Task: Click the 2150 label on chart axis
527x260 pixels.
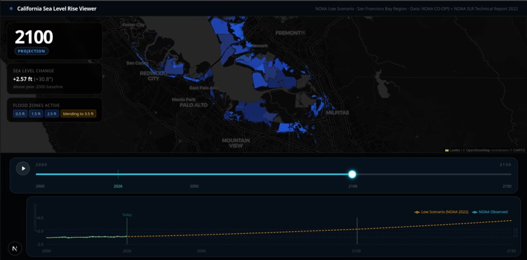Action: 511,251
